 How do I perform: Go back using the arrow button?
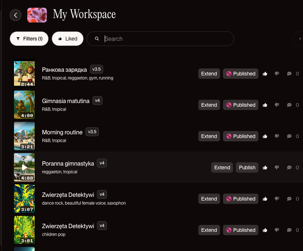point(15,15)
